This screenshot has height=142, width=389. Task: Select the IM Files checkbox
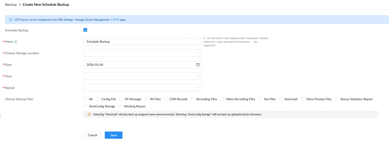click(147, 99)
